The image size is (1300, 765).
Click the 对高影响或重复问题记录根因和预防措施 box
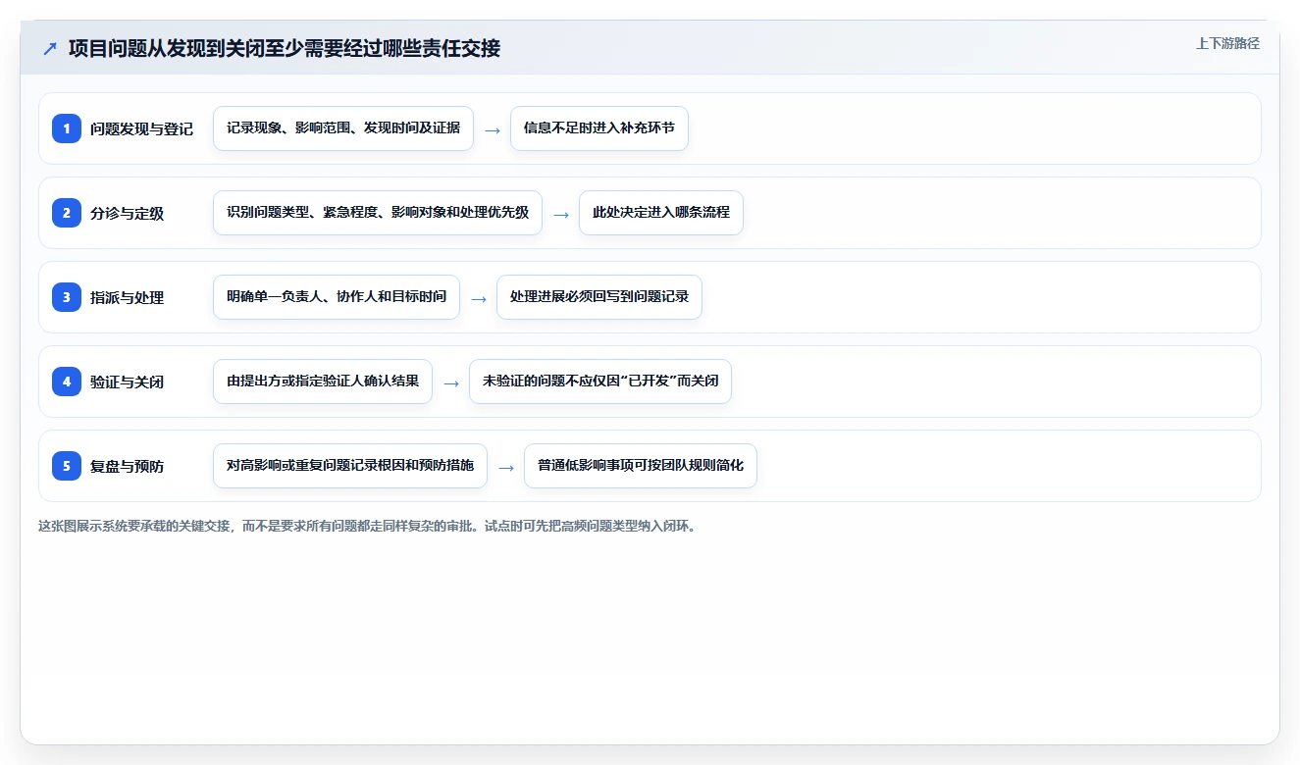[x=350, y=466]
